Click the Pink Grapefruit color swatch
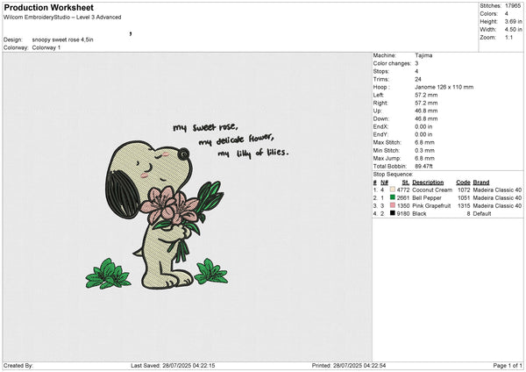526x372 pixels. [x=392, y=205]
